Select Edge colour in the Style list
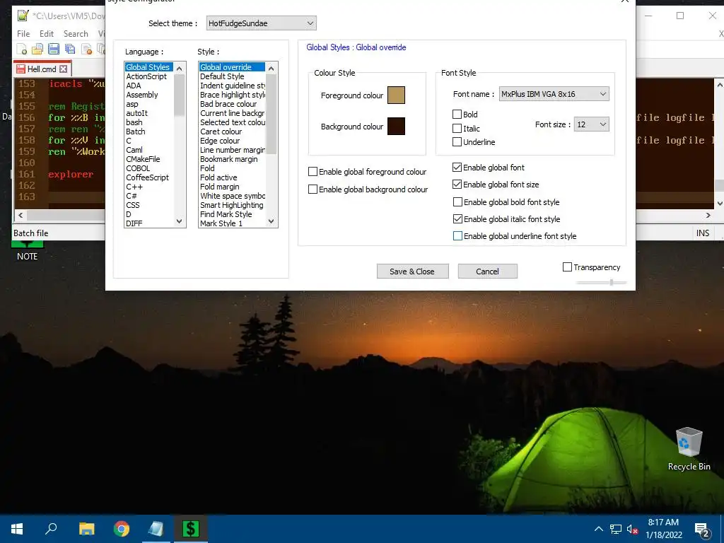The image size is (724, 543). pyautogui.click(x=221, y=141)
